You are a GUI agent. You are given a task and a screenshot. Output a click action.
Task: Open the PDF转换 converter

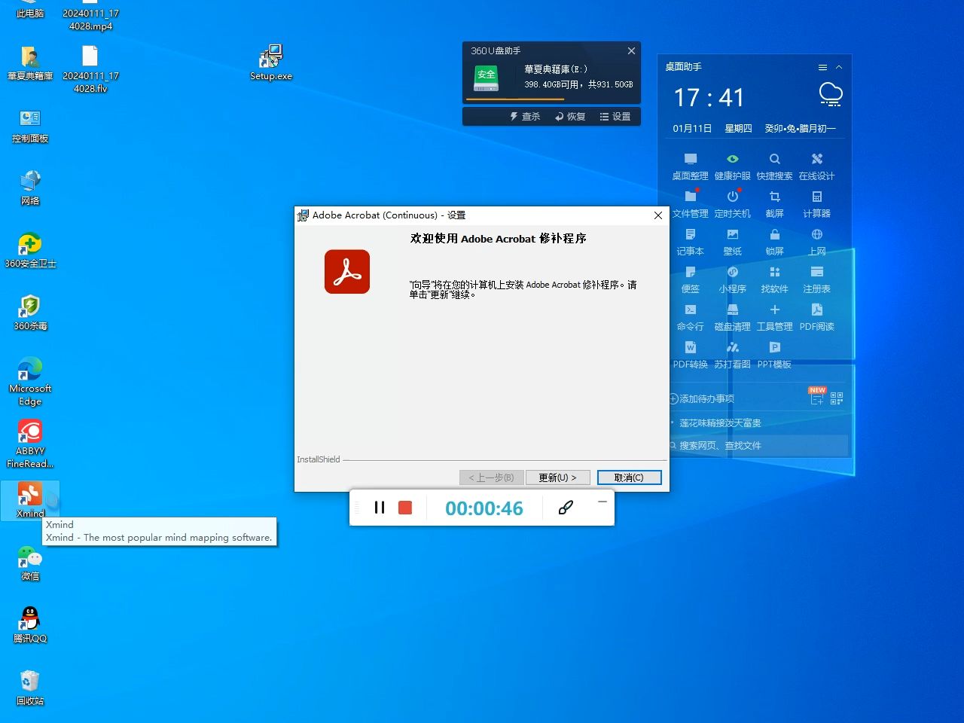tap(690, 355)
